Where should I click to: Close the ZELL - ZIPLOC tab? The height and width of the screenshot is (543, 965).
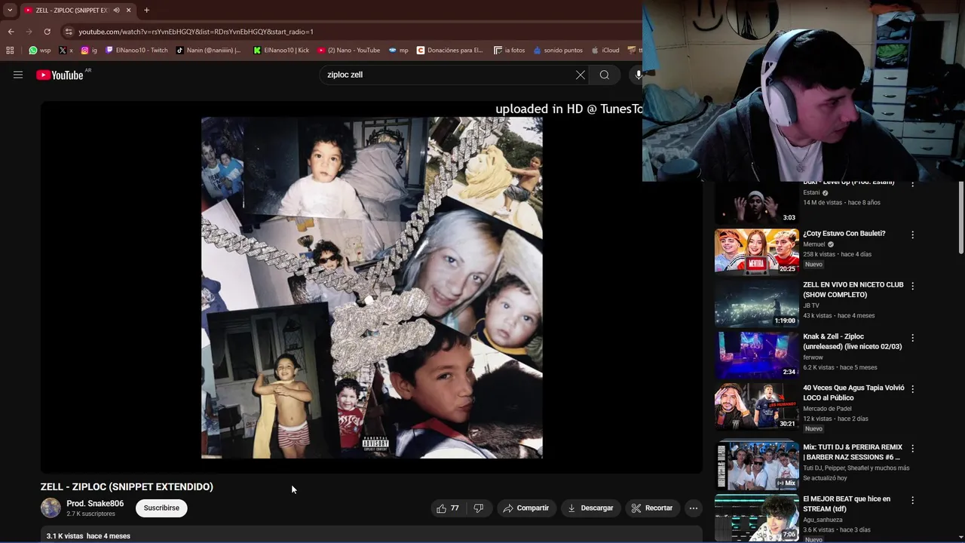128,10
